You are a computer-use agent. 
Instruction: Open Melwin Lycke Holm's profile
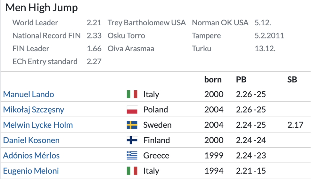click(x=38, y=125)
